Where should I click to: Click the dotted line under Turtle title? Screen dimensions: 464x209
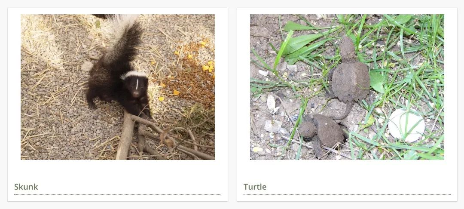pos(347,194)
